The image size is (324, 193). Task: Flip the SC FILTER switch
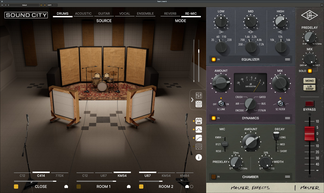280,104
